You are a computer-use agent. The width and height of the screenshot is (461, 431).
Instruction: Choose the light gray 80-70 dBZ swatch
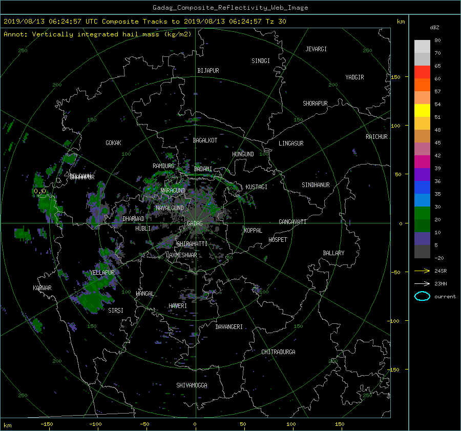(x=422, y=46)
